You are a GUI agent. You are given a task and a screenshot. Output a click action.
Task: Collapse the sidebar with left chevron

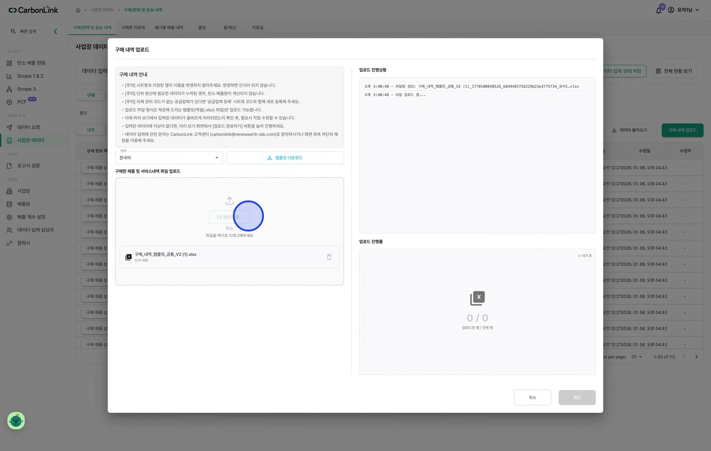pos(56,32)
